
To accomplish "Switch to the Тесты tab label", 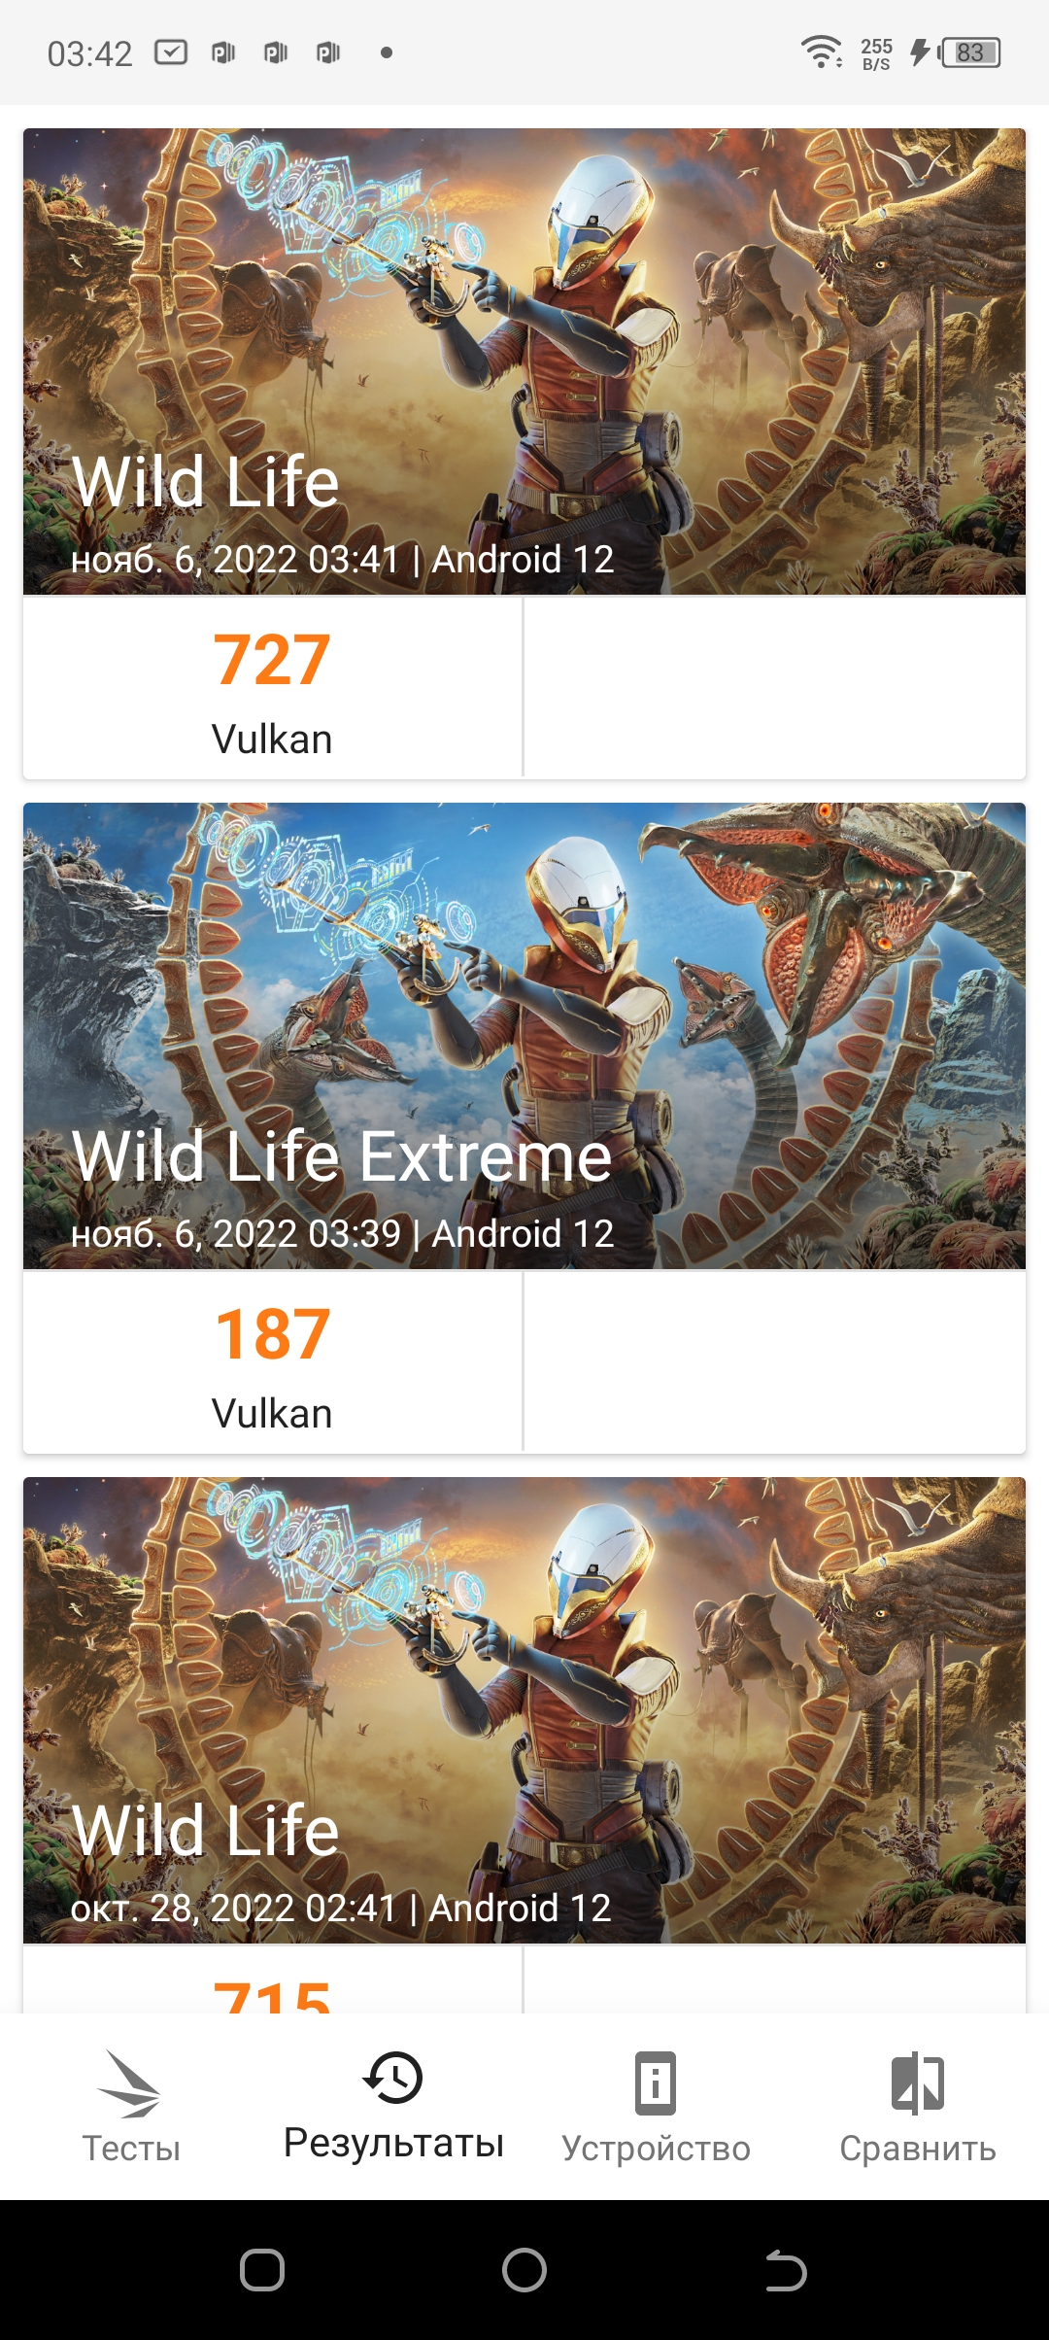I will pos(131,2149).
